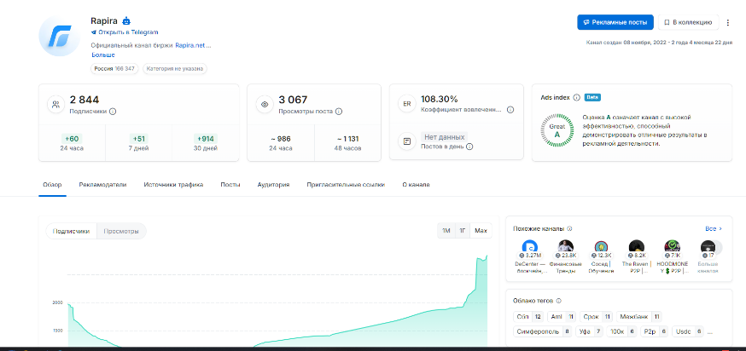The width and height of the screenshot is (746, 351).
Task: Click the Рекламные посты button
Action: (x=615, y=22)
